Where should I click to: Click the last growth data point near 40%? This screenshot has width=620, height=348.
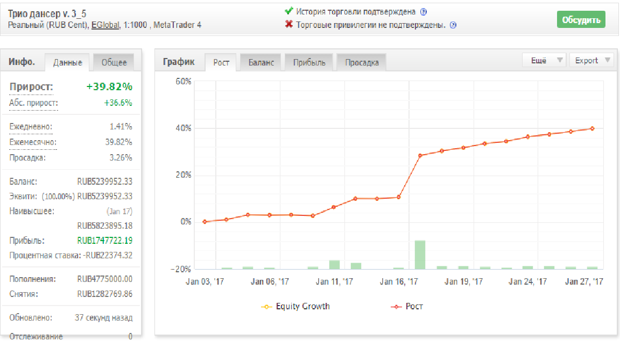click(593, 129)
